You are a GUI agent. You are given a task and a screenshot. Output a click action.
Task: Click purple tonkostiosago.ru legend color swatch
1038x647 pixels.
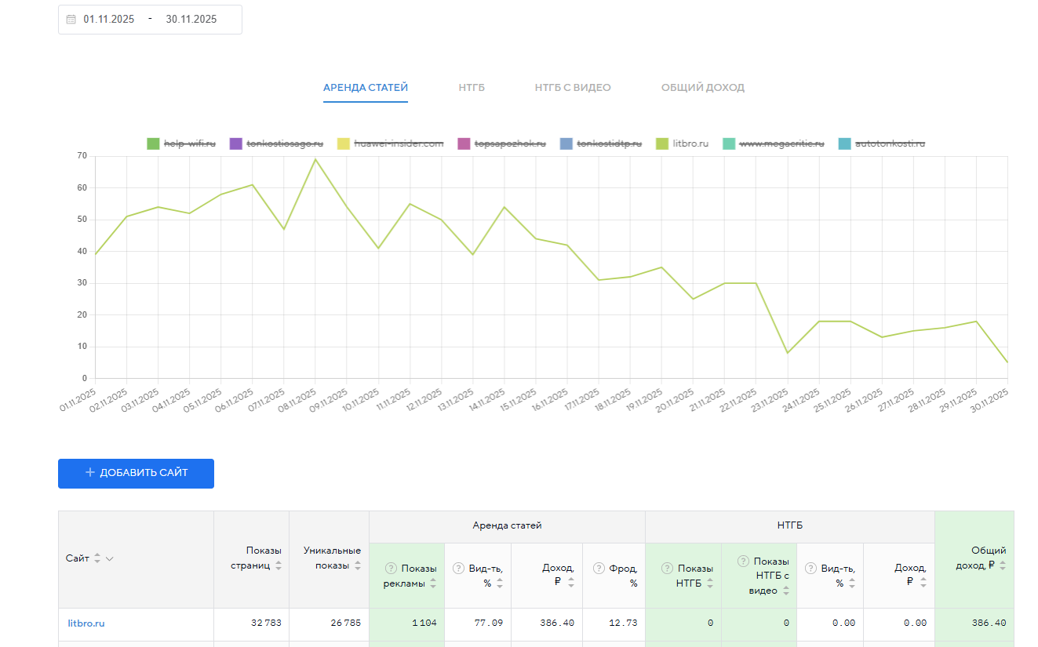pos(235,144)
